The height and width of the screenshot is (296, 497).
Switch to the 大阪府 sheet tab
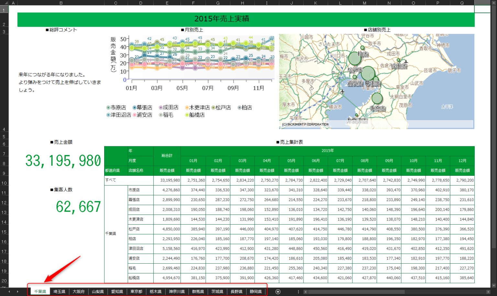pyautogui.click(x=79, y=291)
